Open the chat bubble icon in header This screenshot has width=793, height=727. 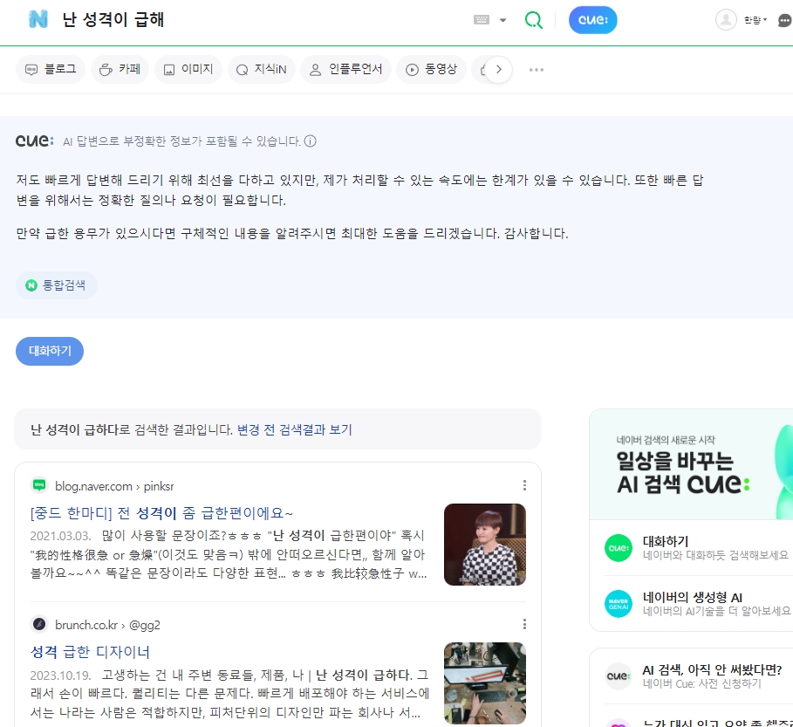point(784,20)
